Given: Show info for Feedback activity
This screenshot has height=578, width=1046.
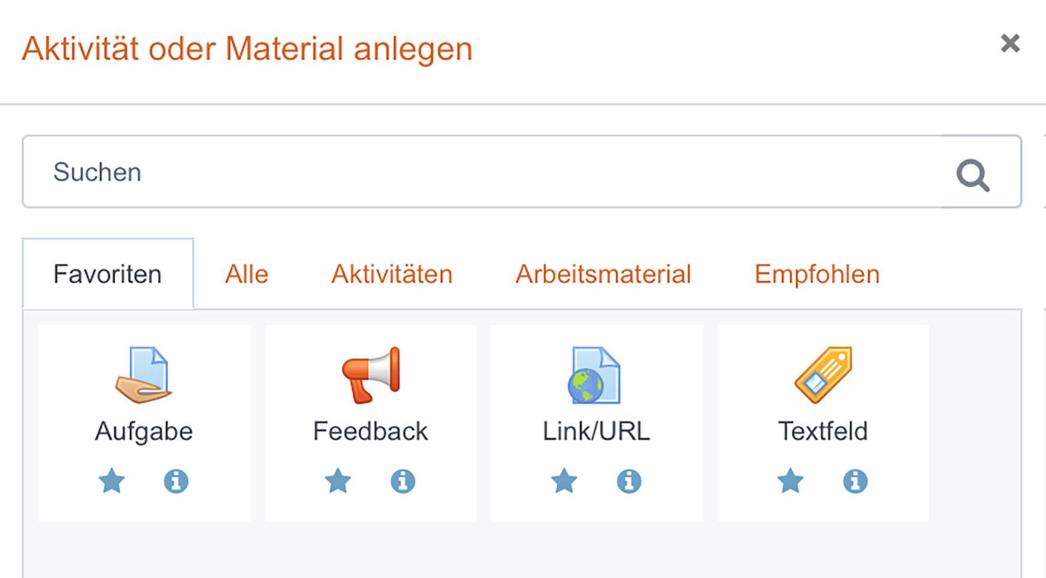Looking at the screenshot, I should 403,481.
